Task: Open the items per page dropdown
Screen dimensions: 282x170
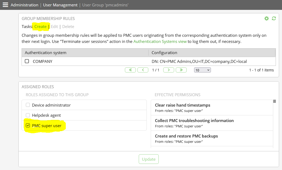Action: click(202, 70)
